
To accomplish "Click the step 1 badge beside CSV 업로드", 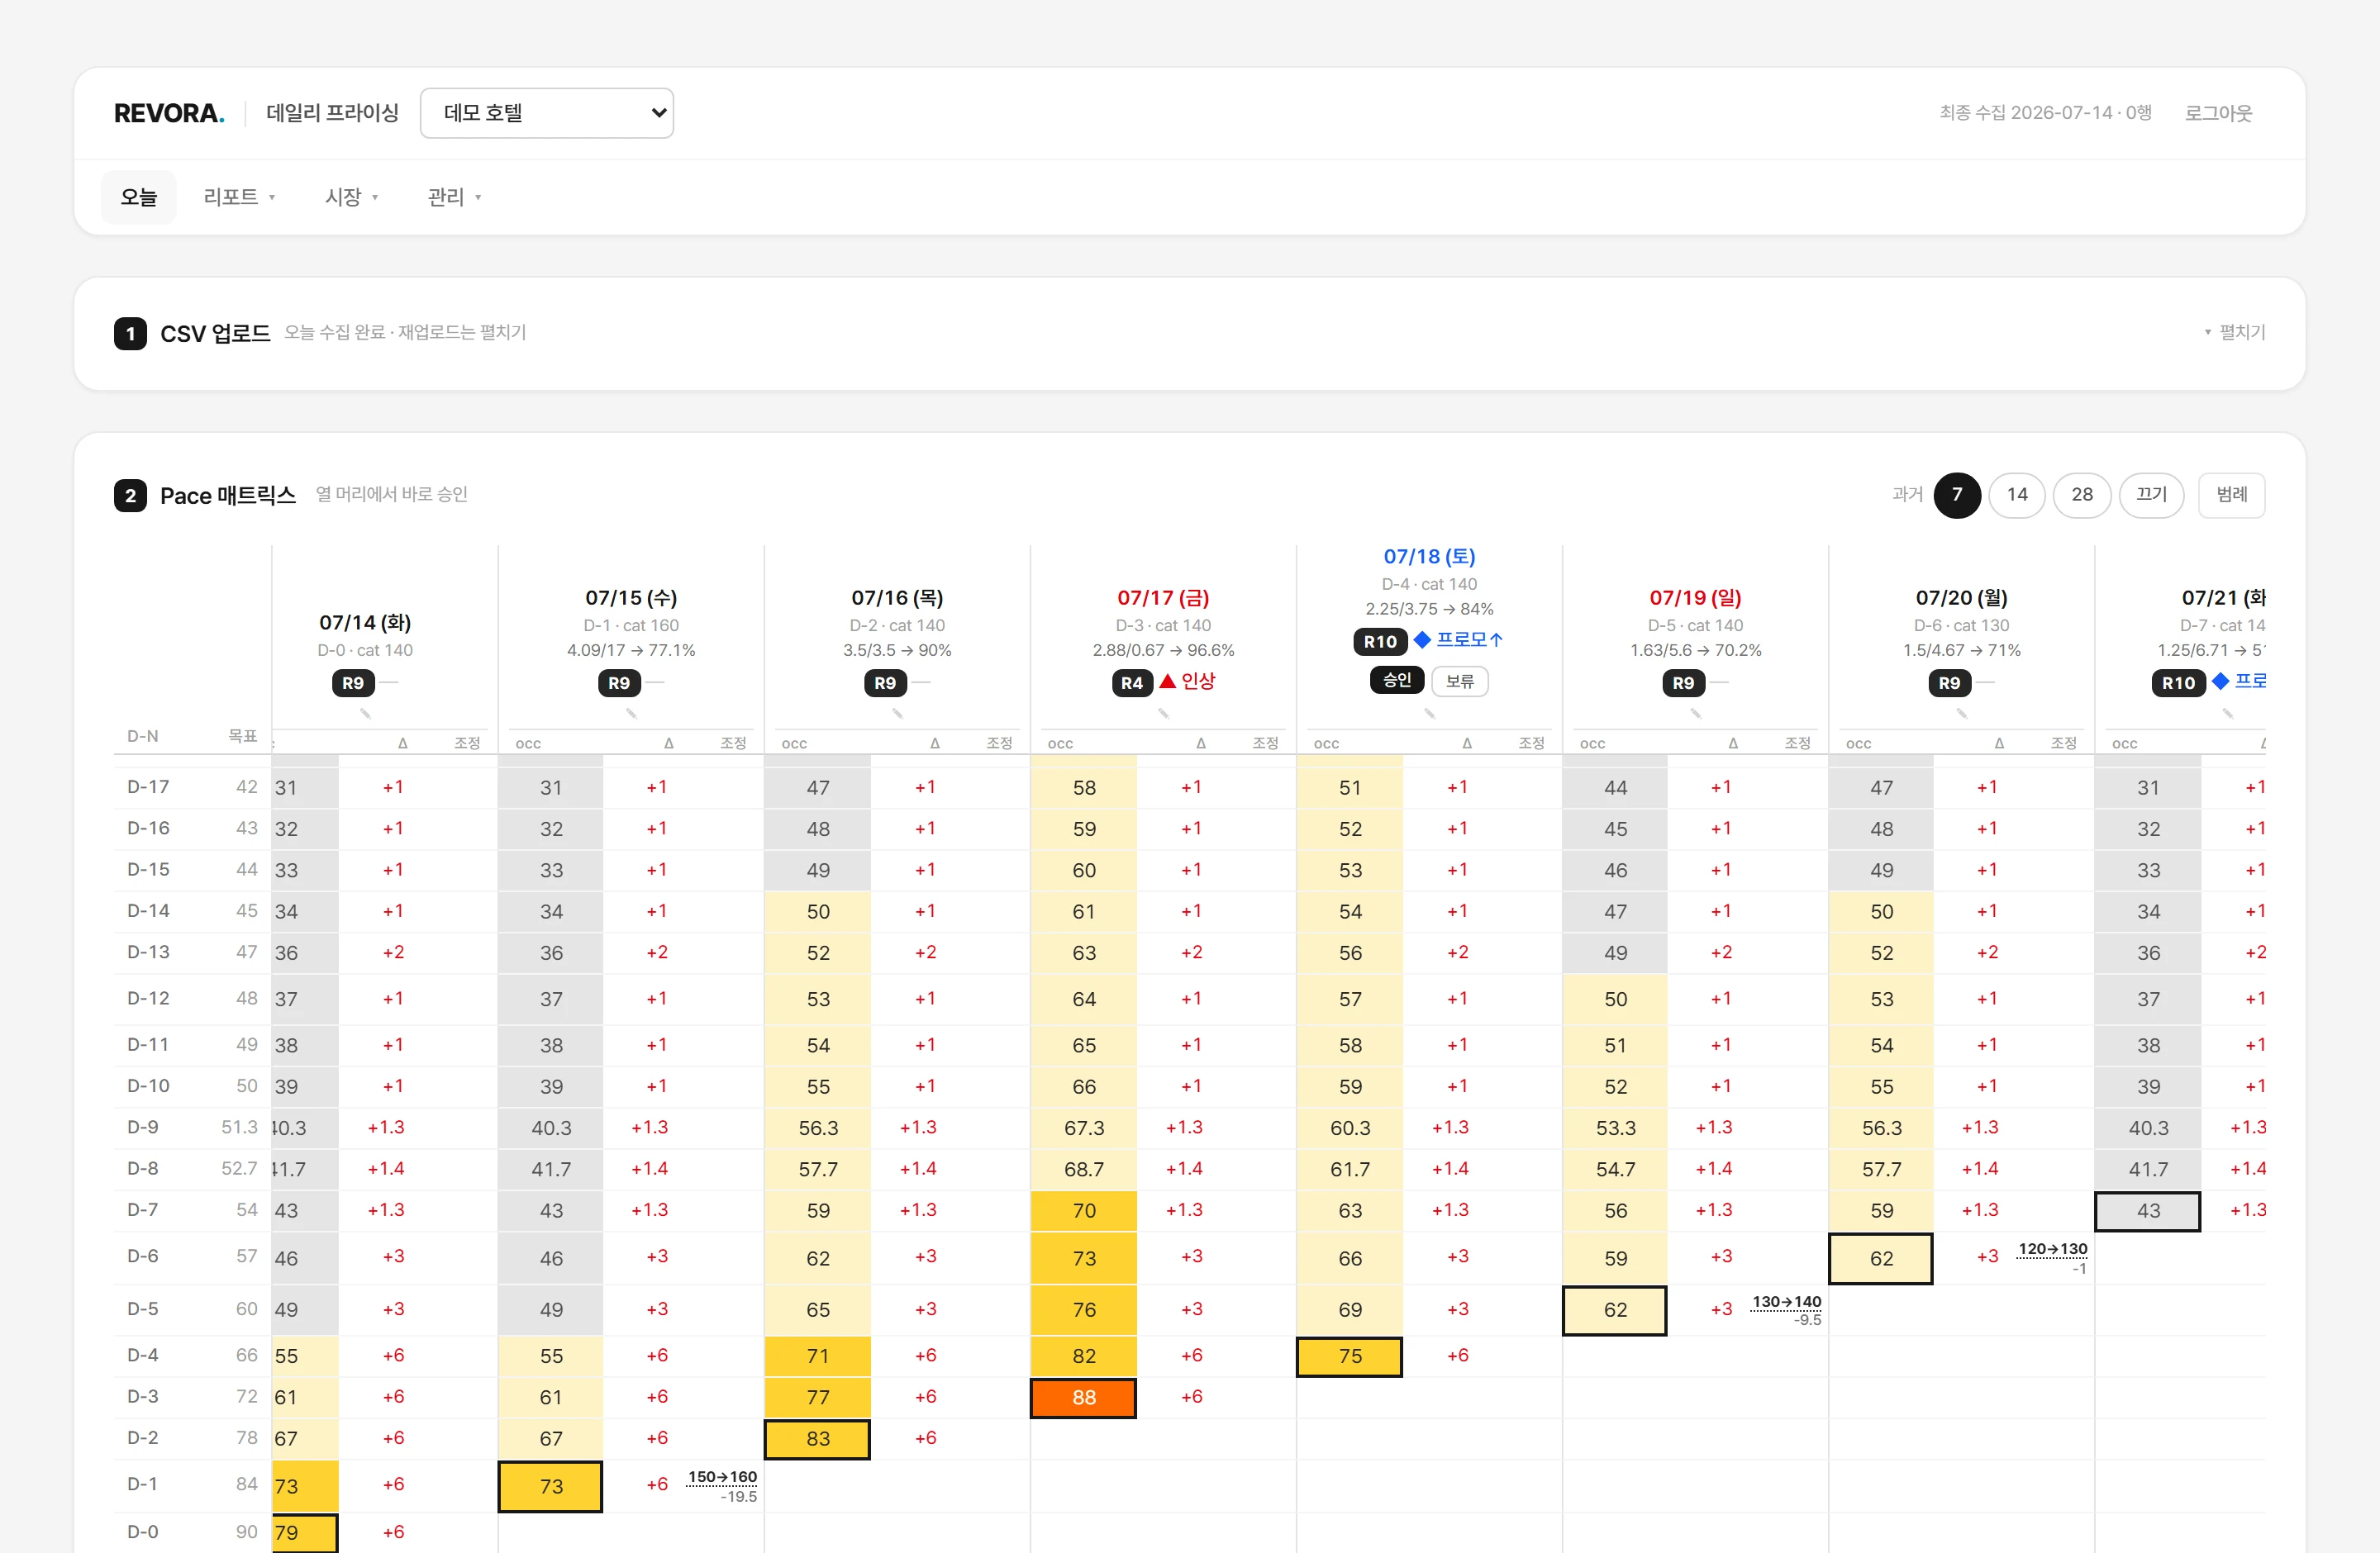I will point(130,334).
